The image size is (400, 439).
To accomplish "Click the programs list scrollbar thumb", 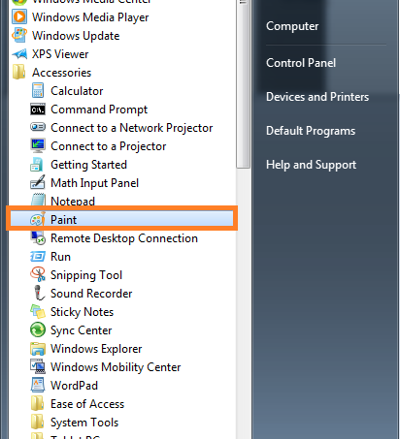I will 243,84.
